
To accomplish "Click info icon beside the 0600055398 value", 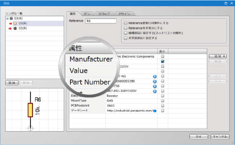I will pos(155,82).
